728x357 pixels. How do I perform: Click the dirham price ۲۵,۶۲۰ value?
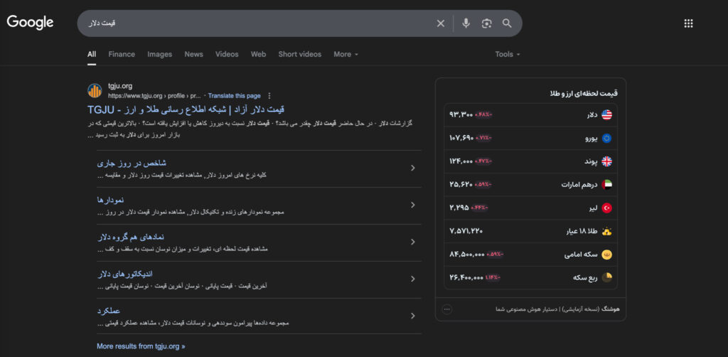(461, 184)
